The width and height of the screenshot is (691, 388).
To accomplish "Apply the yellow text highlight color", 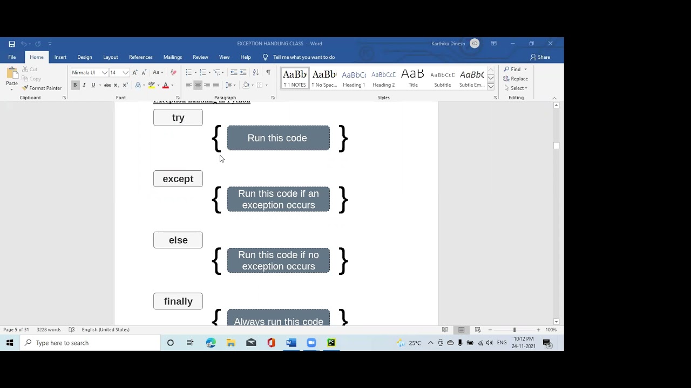I will (x=152, y=85).
